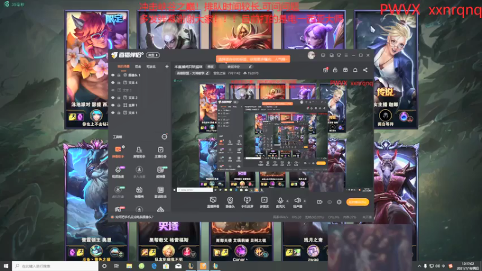Show the hidden 文本 3 source via its eye icon

[113, 90]
